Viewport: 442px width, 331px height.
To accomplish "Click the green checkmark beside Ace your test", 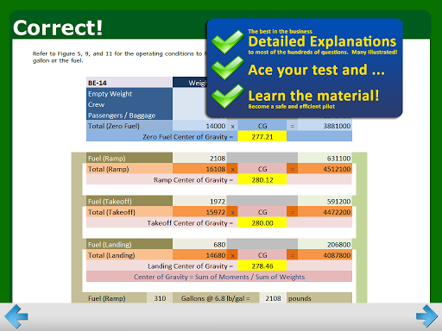I will point(228,68).
